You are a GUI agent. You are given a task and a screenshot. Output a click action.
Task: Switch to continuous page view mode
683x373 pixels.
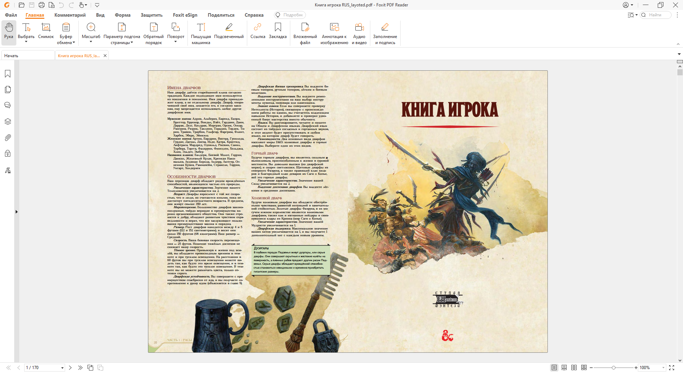[x=564, y=368]
